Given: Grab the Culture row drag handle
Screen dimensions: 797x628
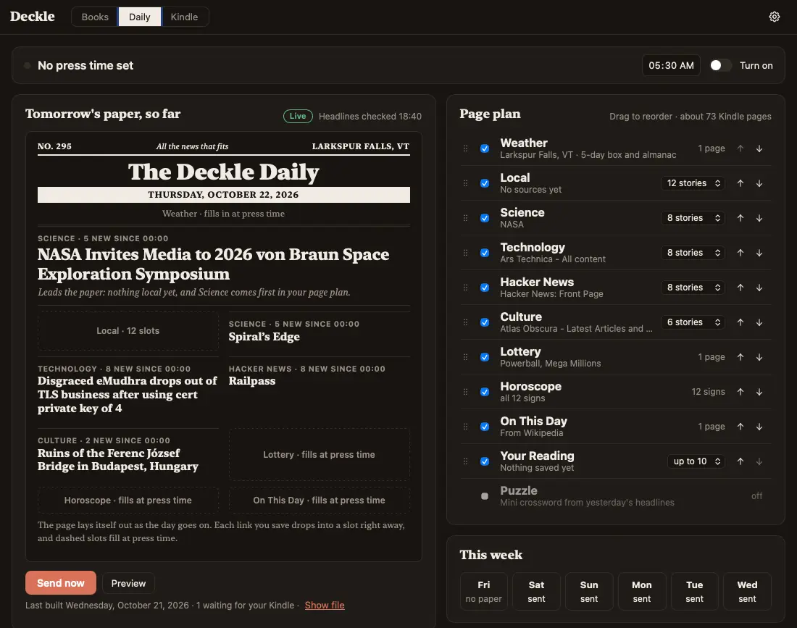Looking at the screenshot, I should tap(465, 322).
